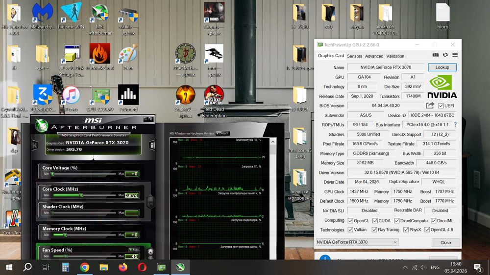Toggle the OpenCL checkbox
Viewport: 490px width, 275px height.
click(x=350, y=220)
